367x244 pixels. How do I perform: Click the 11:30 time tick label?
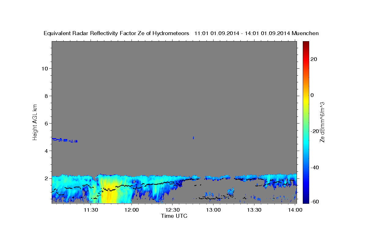click(91, 210)
